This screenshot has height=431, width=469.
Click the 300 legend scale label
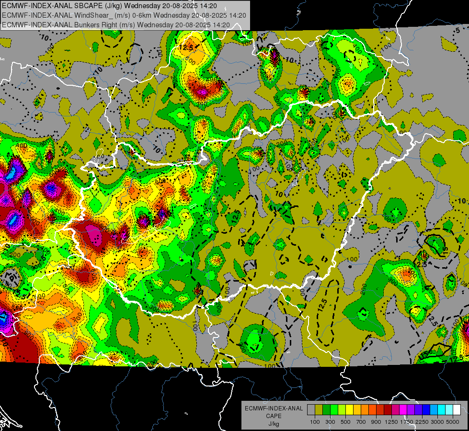click(330, 422)
